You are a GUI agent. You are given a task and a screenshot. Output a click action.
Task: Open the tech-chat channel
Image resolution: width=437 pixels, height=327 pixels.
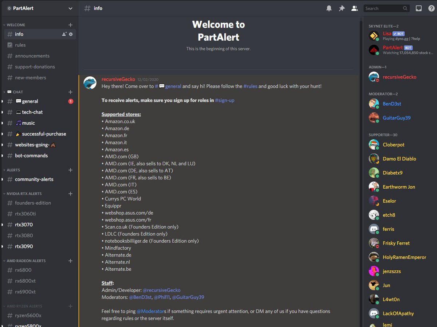click(x=40, y=112)
